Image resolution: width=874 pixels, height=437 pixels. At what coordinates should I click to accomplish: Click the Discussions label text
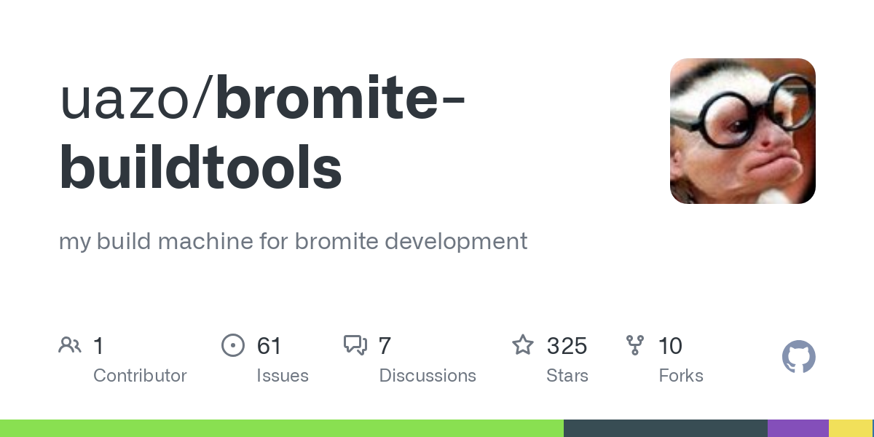[x=428, y=376]
